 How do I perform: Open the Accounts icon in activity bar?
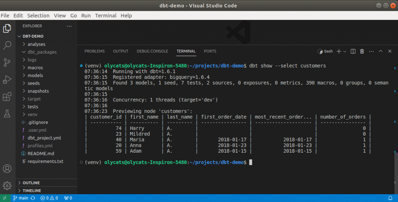click(x=7, y=169)
